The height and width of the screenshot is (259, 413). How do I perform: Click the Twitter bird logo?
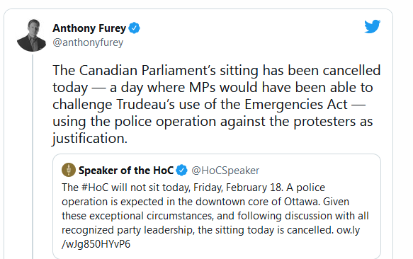click(x=372, y=26)
